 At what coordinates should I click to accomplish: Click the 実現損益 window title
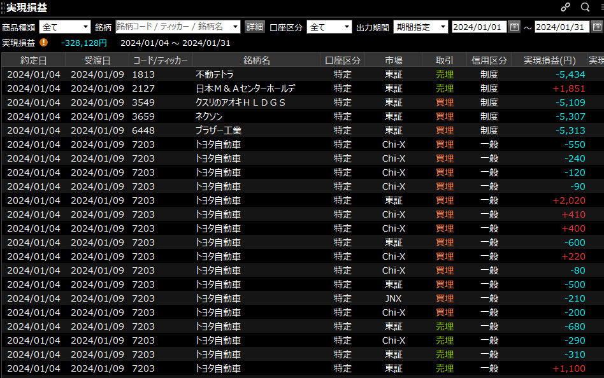pos(27,7)
